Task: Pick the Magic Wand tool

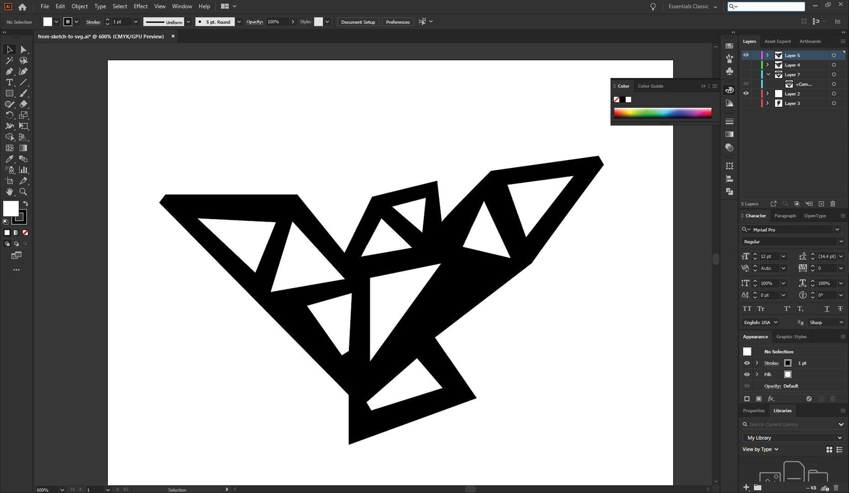Action: [9, 61]
